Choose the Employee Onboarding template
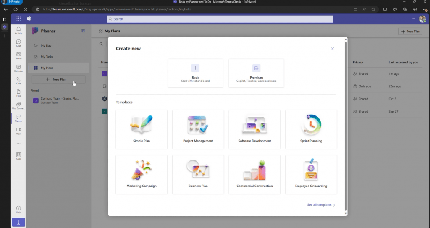 311,175
